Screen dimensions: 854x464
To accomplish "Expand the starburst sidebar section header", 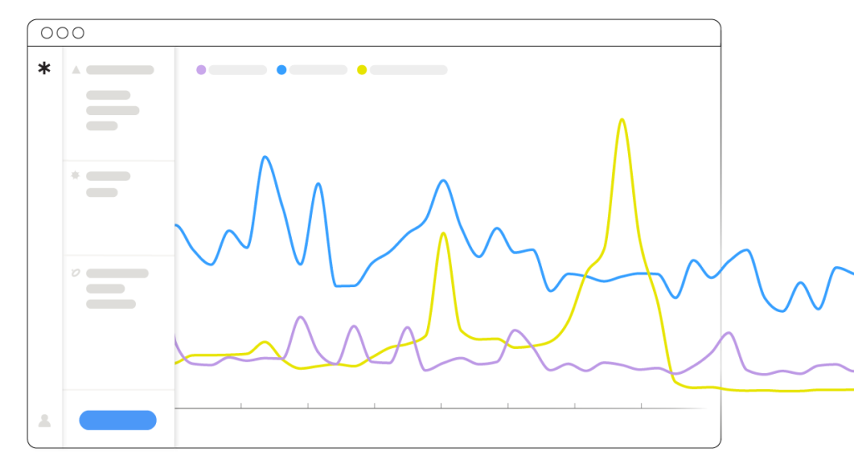I will 108,176.
